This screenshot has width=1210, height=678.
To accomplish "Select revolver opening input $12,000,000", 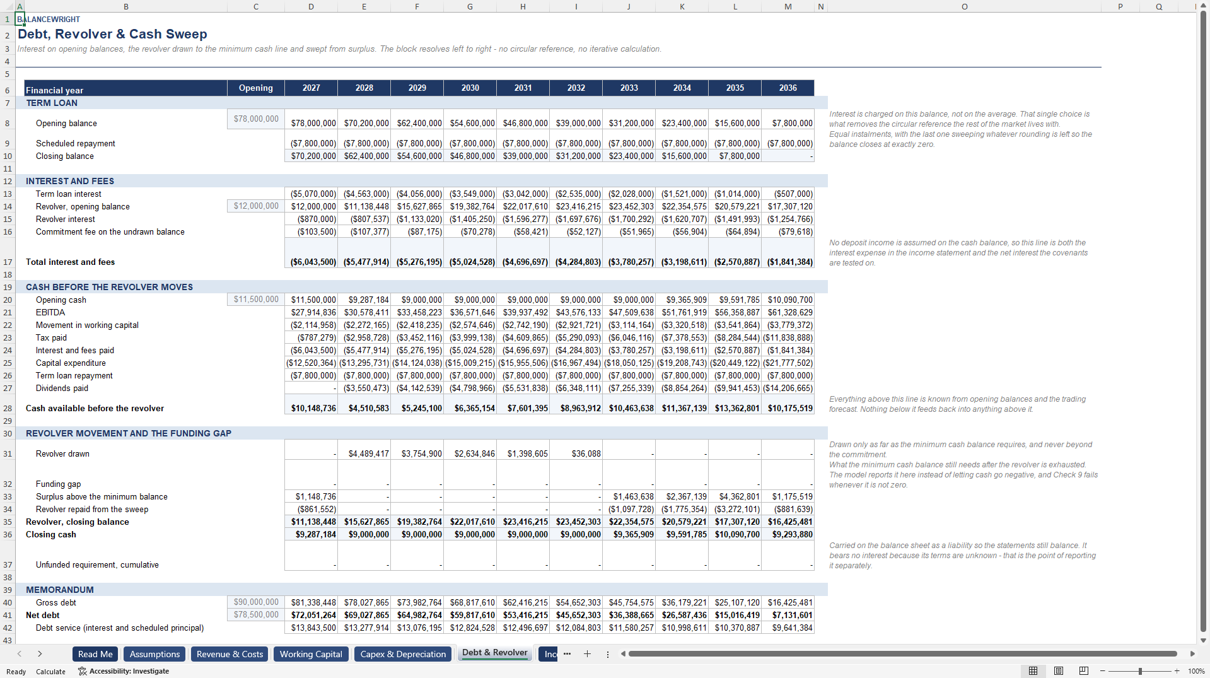I will (255, 206).
